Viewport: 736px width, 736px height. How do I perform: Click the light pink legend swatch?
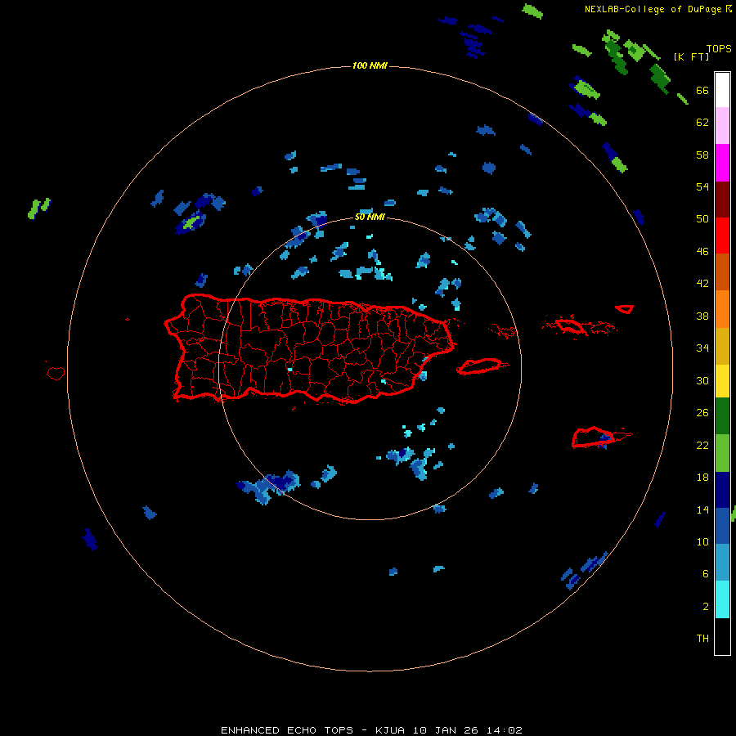(722, 126)
